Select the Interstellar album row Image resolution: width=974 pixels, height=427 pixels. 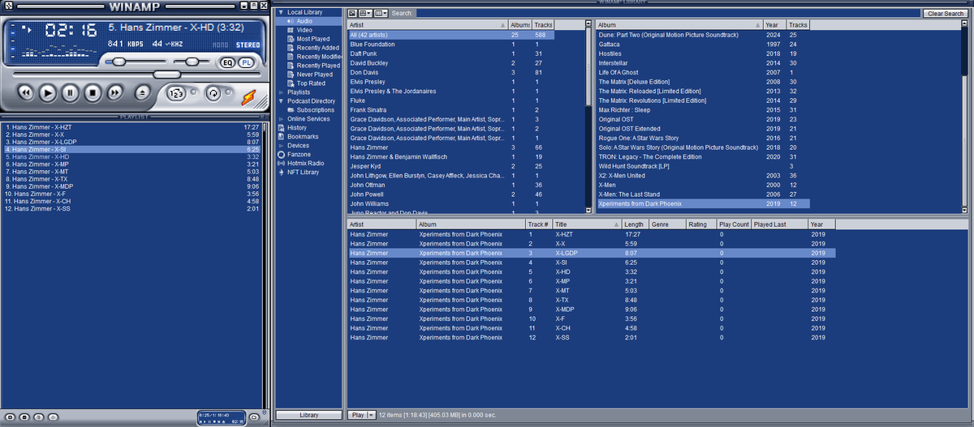tap(703, 63)
